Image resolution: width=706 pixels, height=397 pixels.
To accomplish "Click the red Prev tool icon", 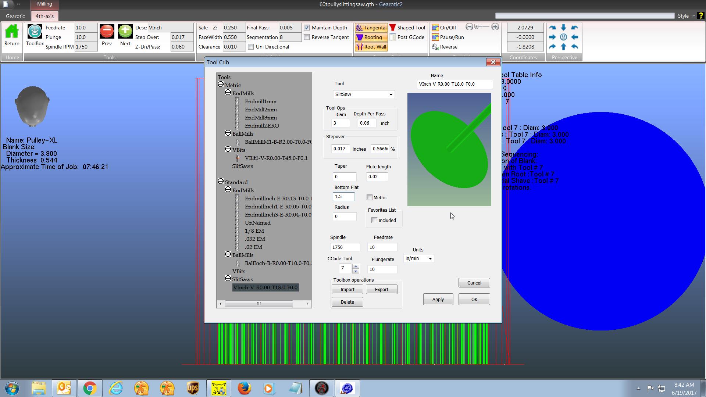I will pyautogui.click(x=107, y=32).
